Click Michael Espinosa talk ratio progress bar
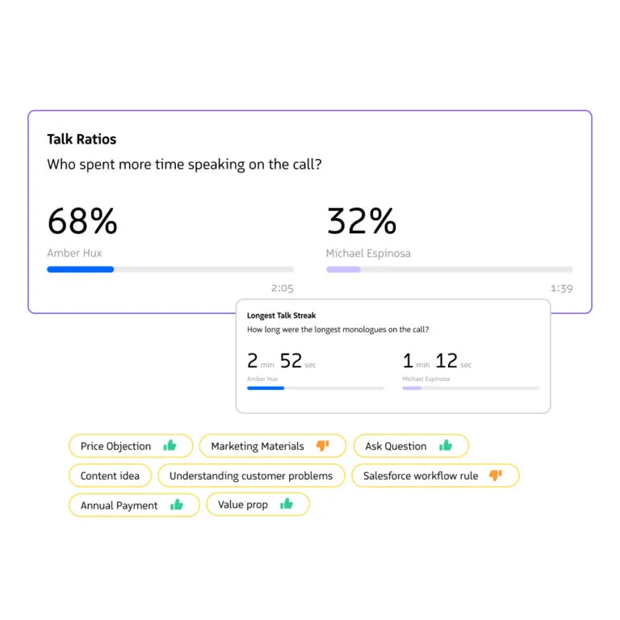 [x=449, y=270]
